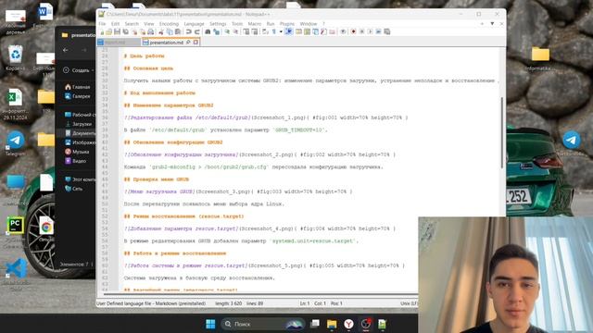The image size is (593, 333).
Task: Zoom in using the toolbar magnifier
Action: [x=227, y=31]
